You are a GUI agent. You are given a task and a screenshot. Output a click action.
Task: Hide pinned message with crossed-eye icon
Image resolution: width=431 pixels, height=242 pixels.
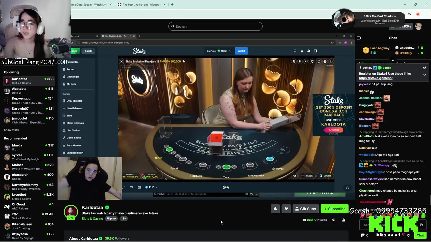pyautogui.click(x=424, y=68)
